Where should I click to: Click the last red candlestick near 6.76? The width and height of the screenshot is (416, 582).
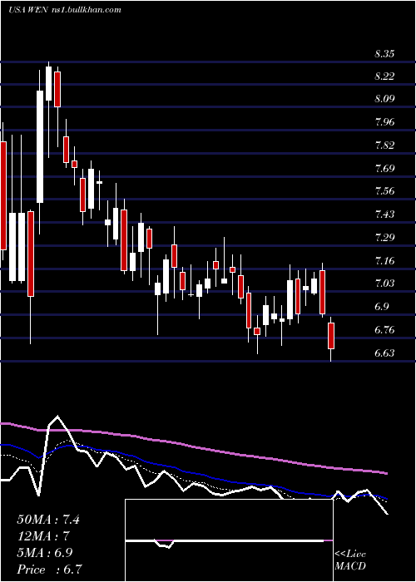[x=331, y=336]
